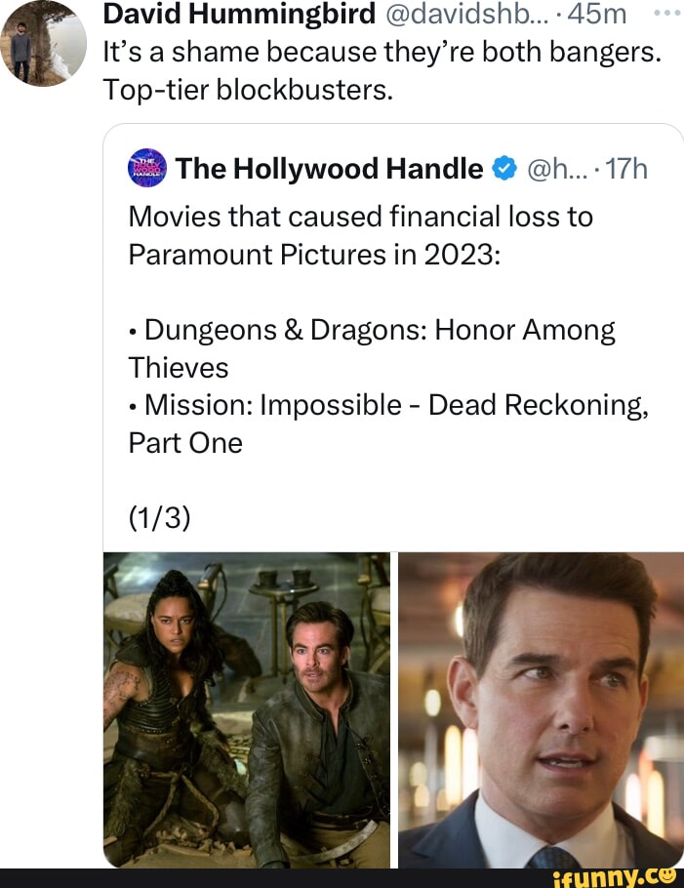Screen dimensions: 684x888
Task: Open David Hummingbird's profile via display name
Action: (x=238, y=14)
